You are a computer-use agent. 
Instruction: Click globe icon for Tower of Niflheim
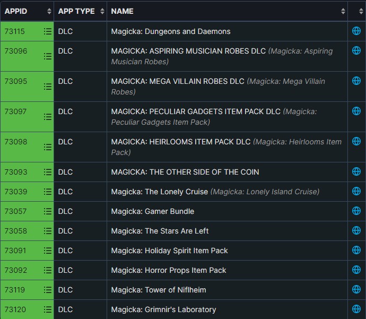[356, 289]
